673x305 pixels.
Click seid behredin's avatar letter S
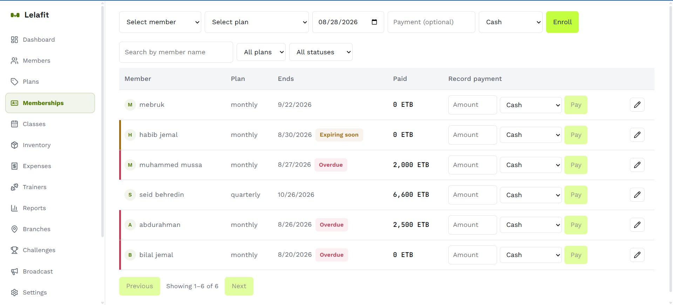[x=130, y=195]
